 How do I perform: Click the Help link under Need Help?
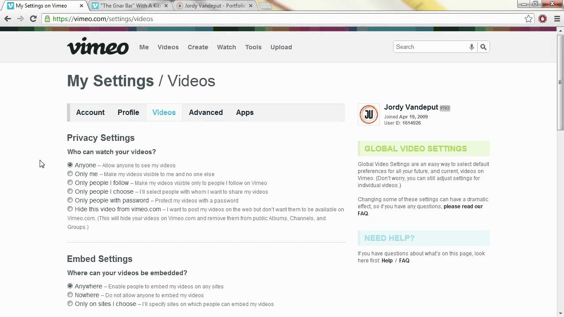387,261
